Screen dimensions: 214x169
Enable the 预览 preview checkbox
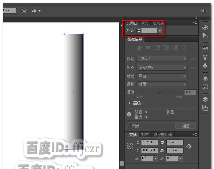pyautogui.click(x=129, y=126)
